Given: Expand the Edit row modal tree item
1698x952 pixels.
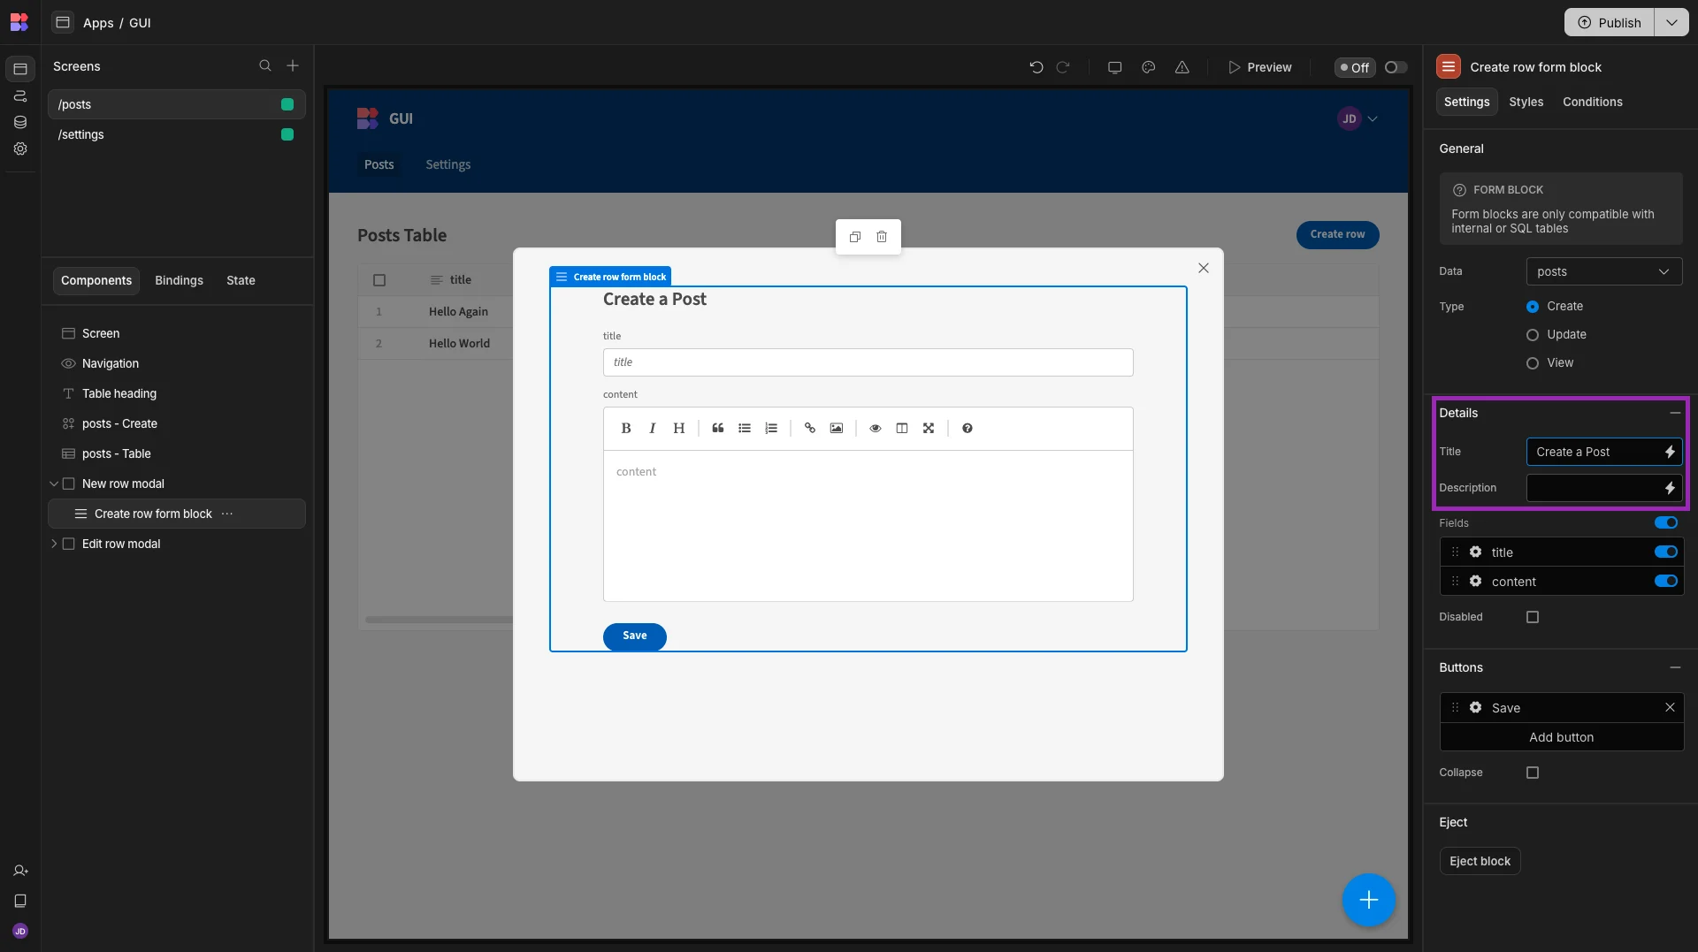Looking at the screenshot, I should (54, 544).
